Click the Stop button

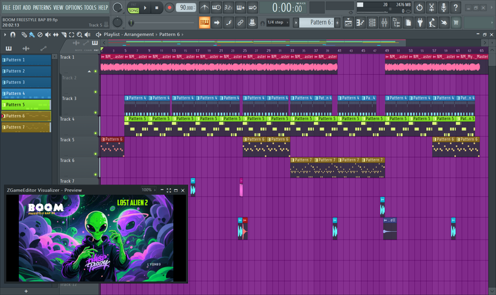click(x=156, y=8)
